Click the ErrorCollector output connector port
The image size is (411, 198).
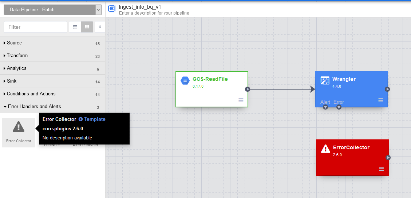coord(388,158)
